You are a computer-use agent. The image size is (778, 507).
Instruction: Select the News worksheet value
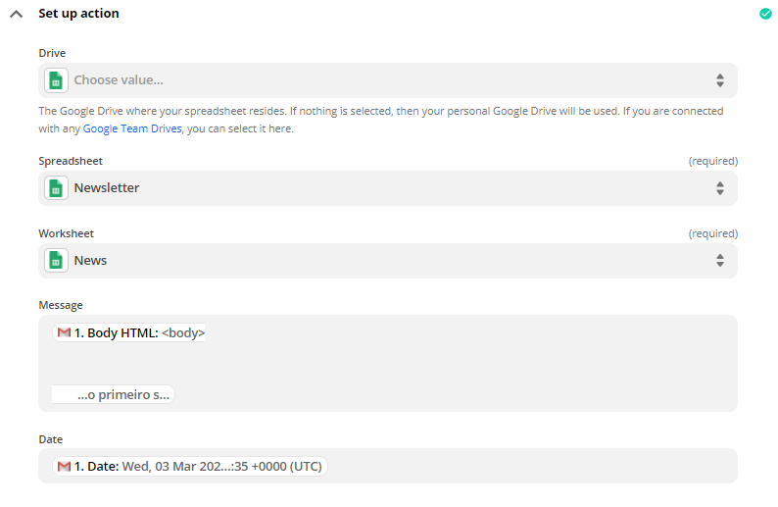pos(91,261)
